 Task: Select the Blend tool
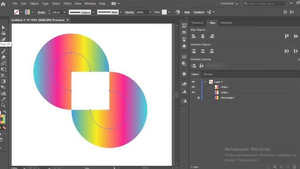3,87
